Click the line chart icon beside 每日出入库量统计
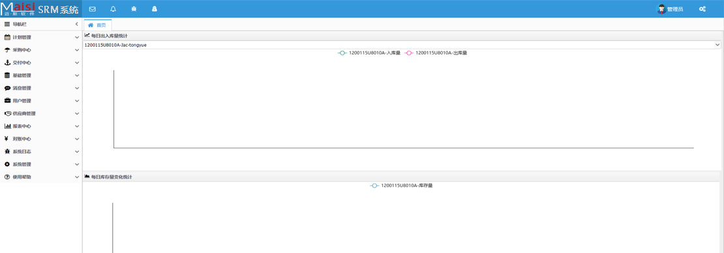Viewport: 724px width, 253px height. 87,35
